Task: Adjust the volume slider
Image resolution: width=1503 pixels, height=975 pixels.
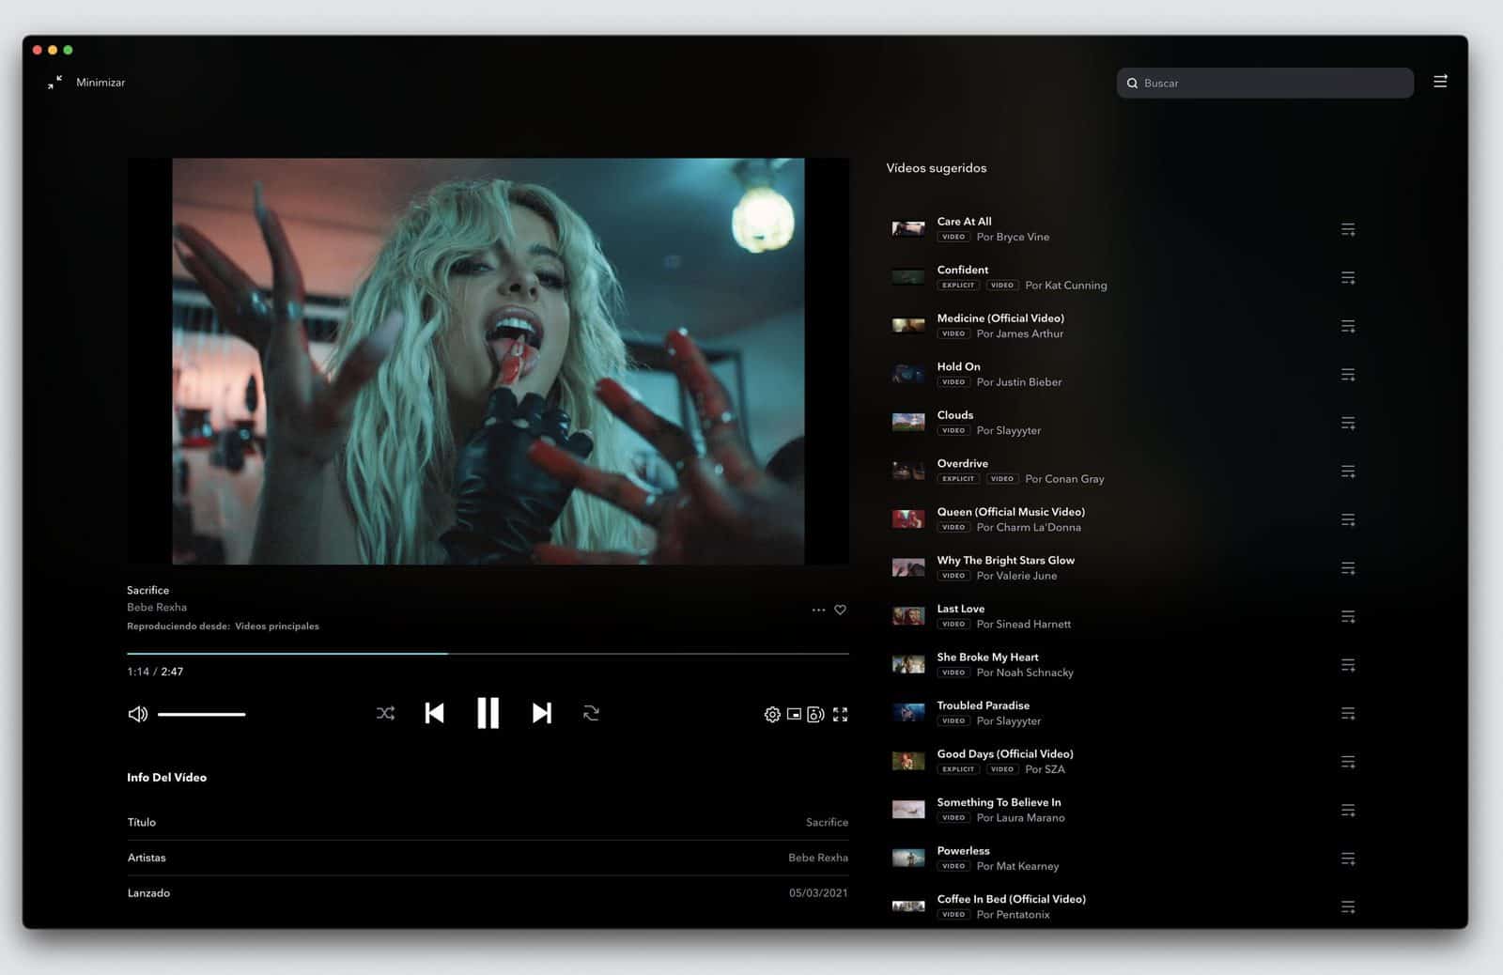Action: 201,714
